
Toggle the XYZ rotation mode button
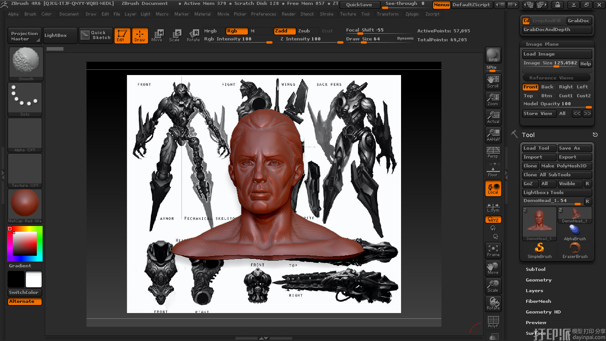point(493,219)
